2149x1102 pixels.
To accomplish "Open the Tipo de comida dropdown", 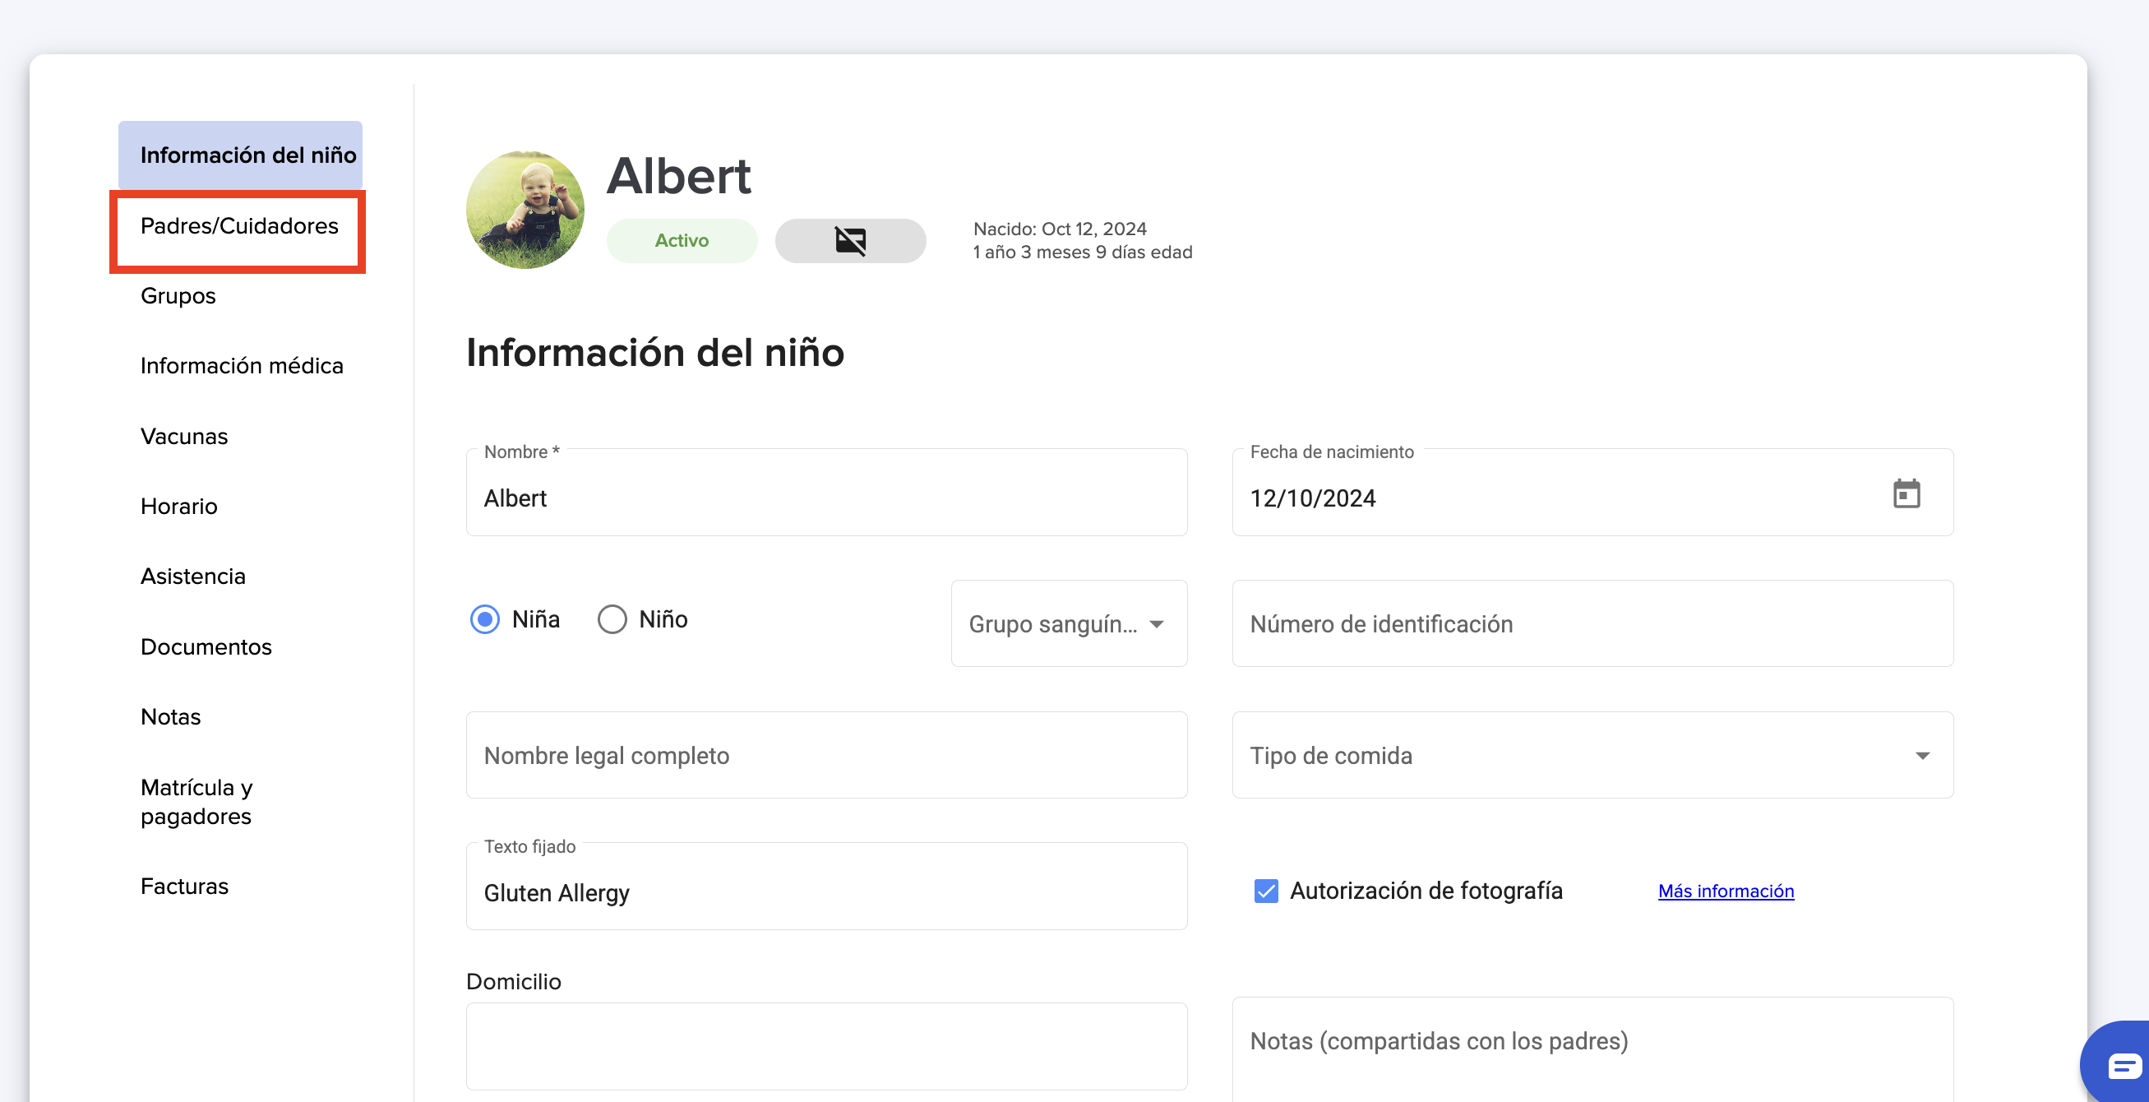I will (1591, 755).
